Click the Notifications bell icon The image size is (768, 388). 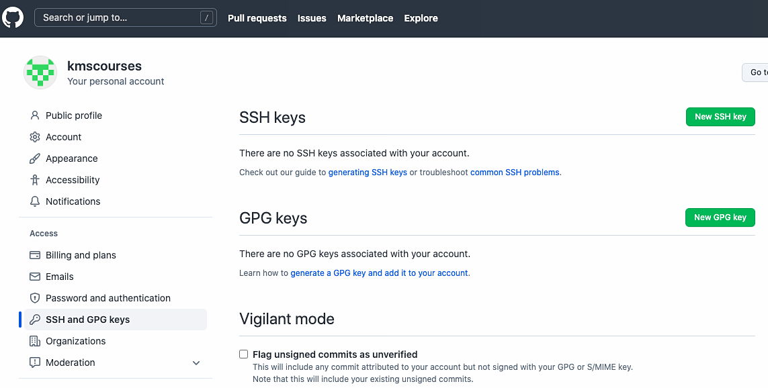tap(34, 201)
